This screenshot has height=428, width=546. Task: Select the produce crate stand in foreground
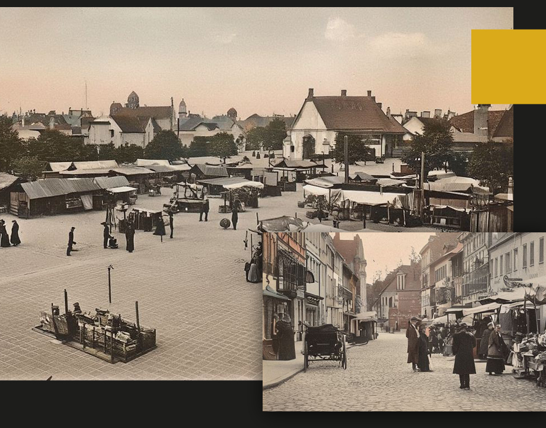pyautogui.click(x=97, y=332)
